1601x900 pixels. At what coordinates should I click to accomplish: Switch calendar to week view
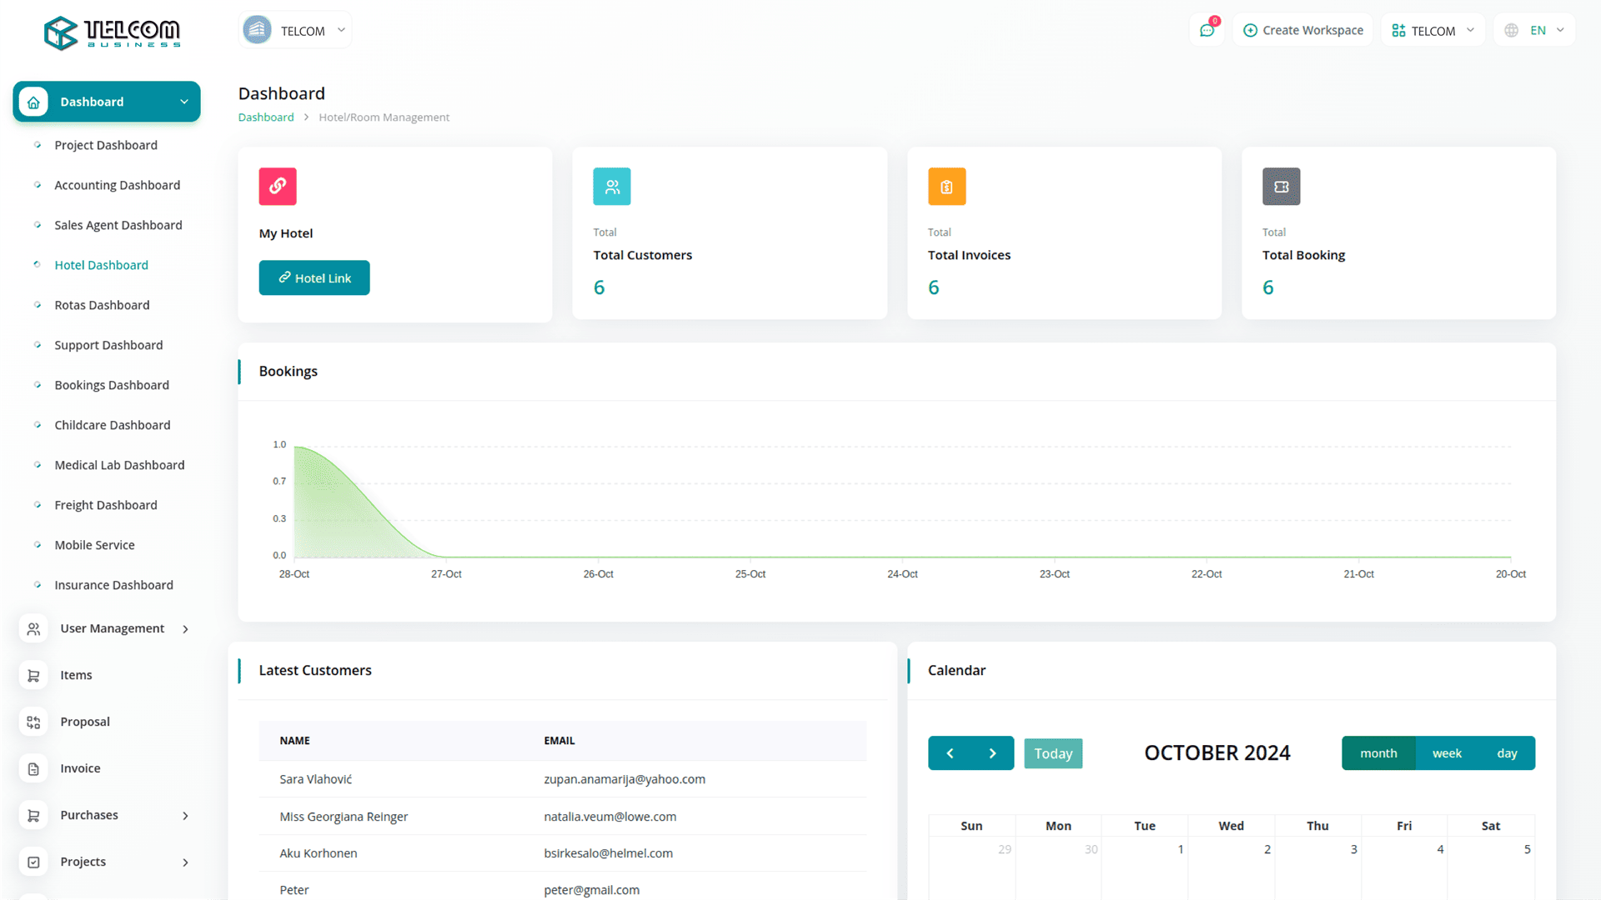(x=1447, y=753)
